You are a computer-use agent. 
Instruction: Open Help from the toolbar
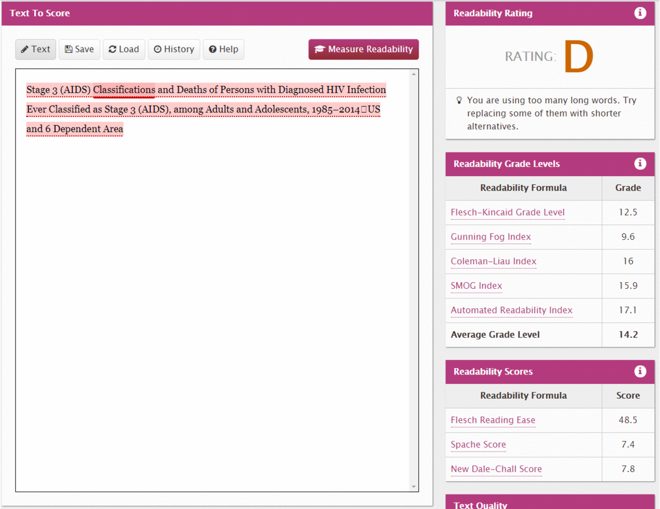(224, 49)
